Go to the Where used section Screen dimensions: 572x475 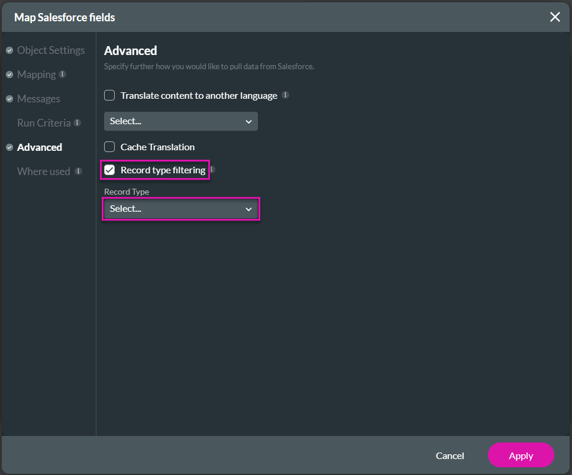pos(43,171)
